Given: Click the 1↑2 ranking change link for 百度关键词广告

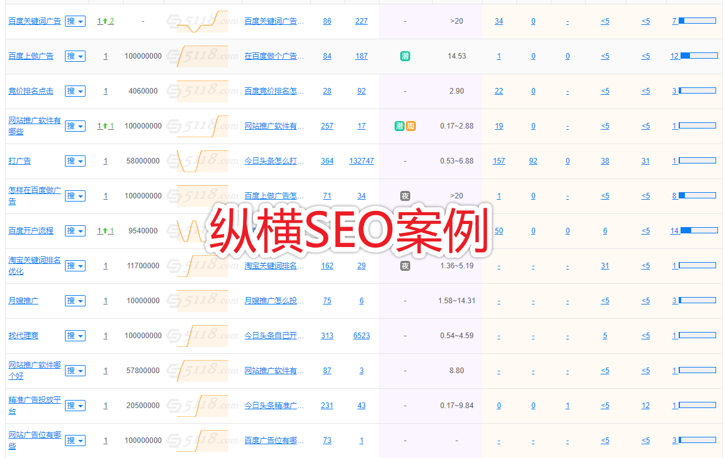Looking at the screenshot, I should (105, 21).
